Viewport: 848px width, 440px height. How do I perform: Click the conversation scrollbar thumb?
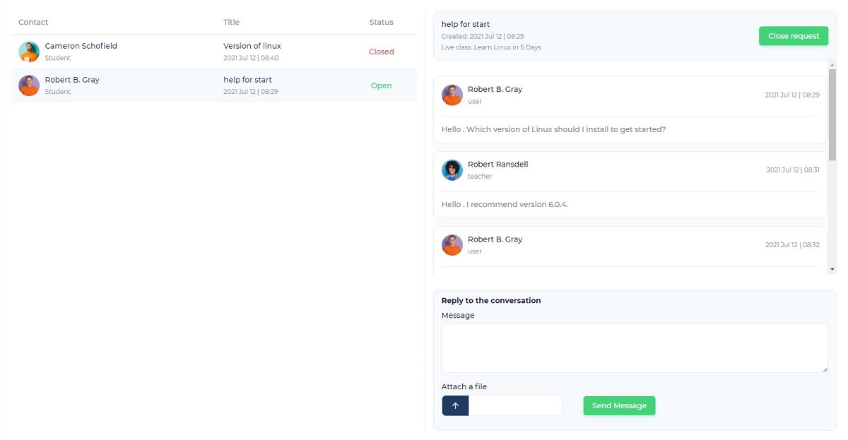(x=832, y=113)
